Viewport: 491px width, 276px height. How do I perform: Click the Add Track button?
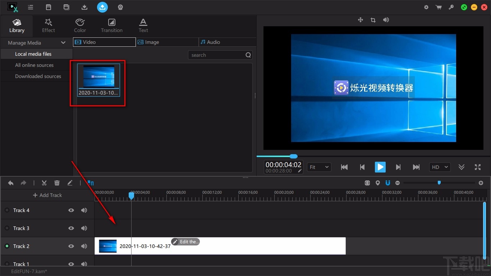[47, 195]
